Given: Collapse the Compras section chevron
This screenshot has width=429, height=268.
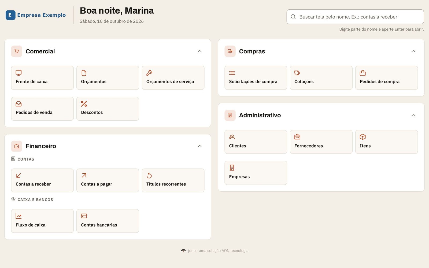Looking at the screenshot, I should coord(413,51).
